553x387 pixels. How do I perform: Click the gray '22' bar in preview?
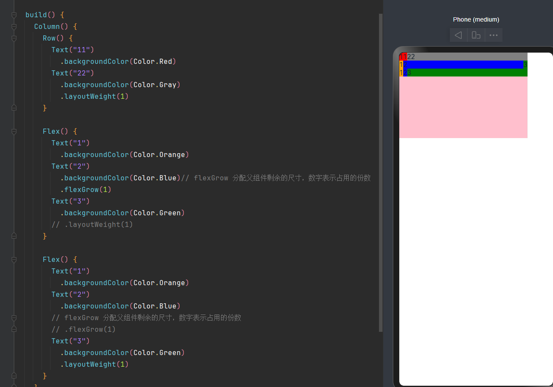[467, 57]
